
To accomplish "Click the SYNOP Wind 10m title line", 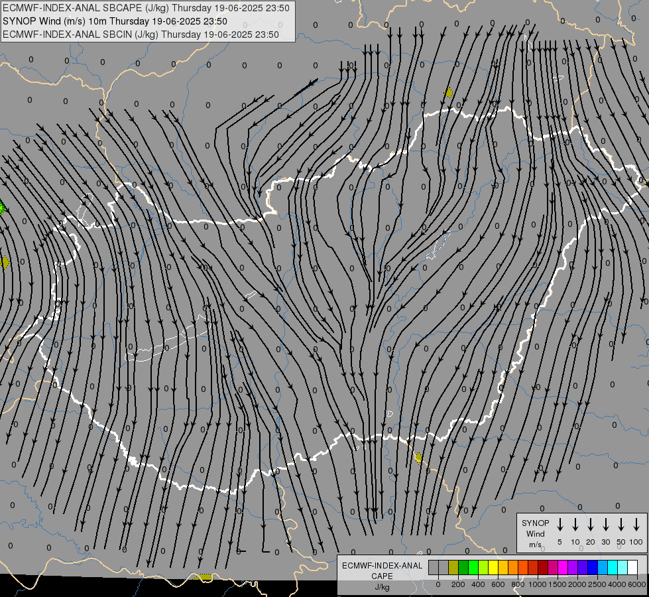I will (115, 21).
